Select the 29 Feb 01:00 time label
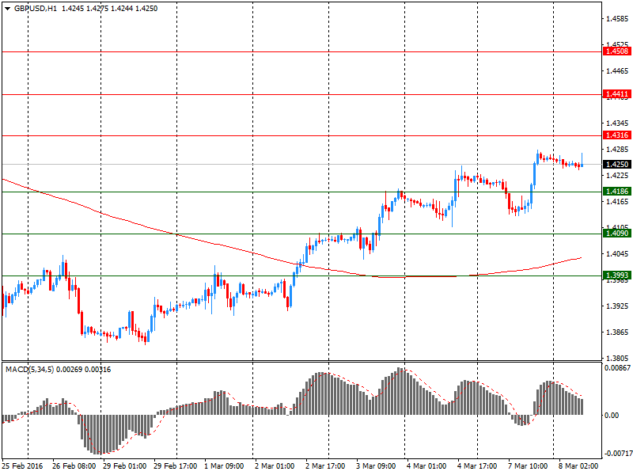Image resolution: width=633 pixels, height=475 pixels. click(x=125, y=466)
